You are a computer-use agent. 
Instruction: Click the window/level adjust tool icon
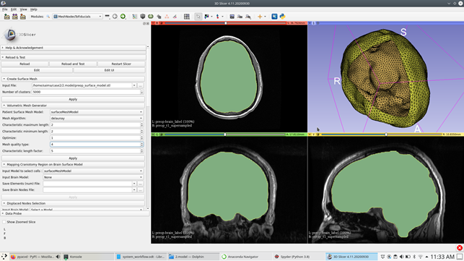coord(206,17)
